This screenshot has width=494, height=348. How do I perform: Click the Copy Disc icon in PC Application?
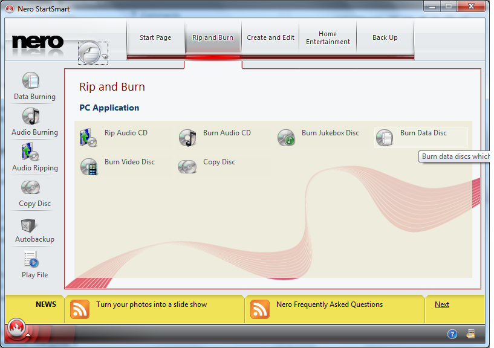[x=187, y=167]
